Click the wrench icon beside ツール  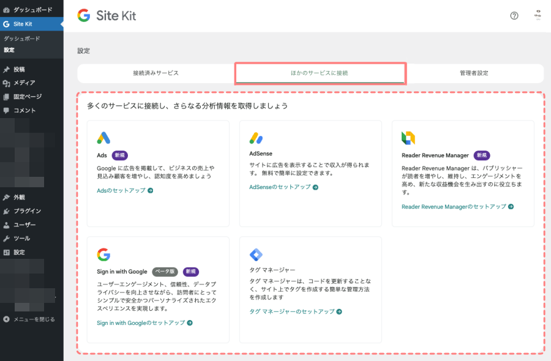point(6,239)
